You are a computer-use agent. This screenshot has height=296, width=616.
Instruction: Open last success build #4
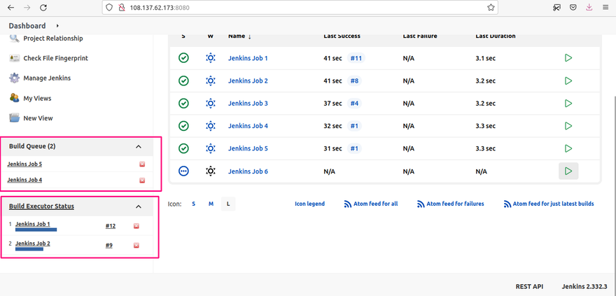[x=354, y=104]
